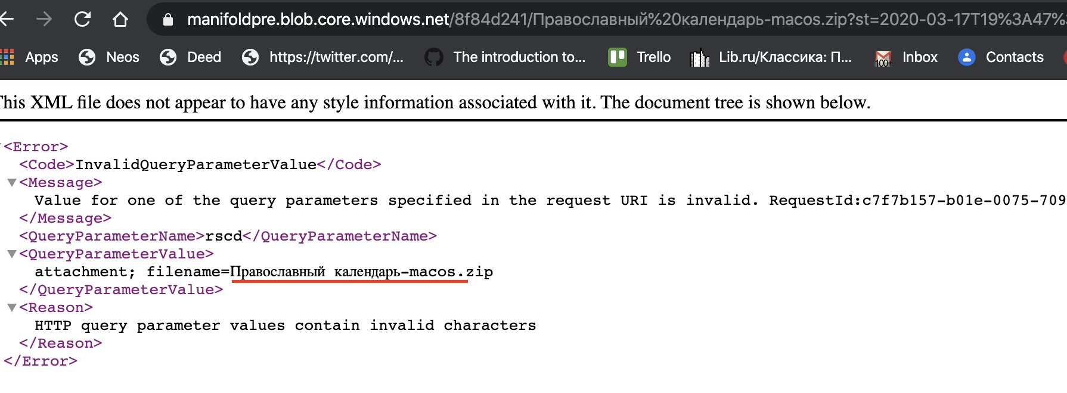
Task: Collapse the Message XML element
Action: (x=12, y=183)
